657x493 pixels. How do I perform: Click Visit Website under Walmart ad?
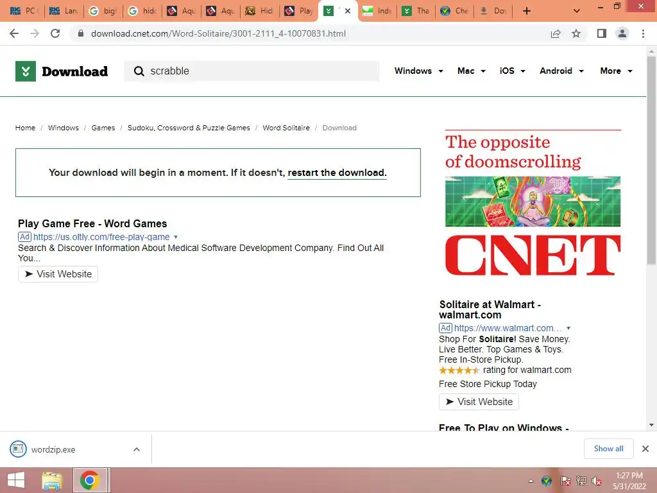[x=479, y=402]
